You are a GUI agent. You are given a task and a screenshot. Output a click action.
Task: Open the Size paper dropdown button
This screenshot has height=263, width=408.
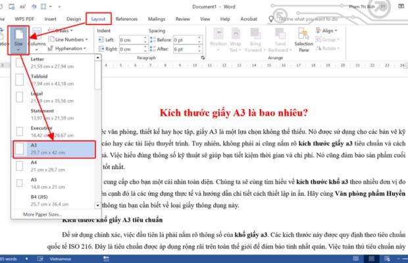pyautogui.click(x=18, y=40)
